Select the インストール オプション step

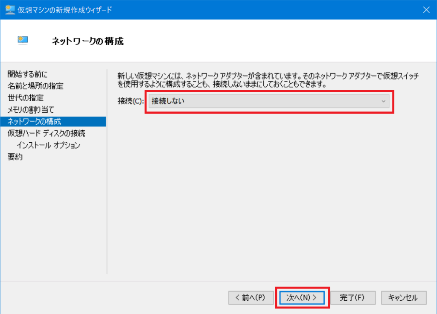pyautogui.click(x=49, y=145)
